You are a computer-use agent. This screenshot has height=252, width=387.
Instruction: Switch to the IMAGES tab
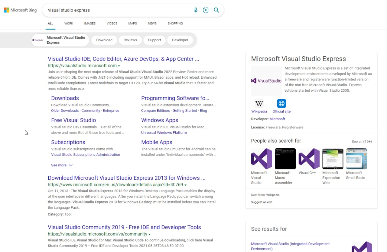pos(90,24)
